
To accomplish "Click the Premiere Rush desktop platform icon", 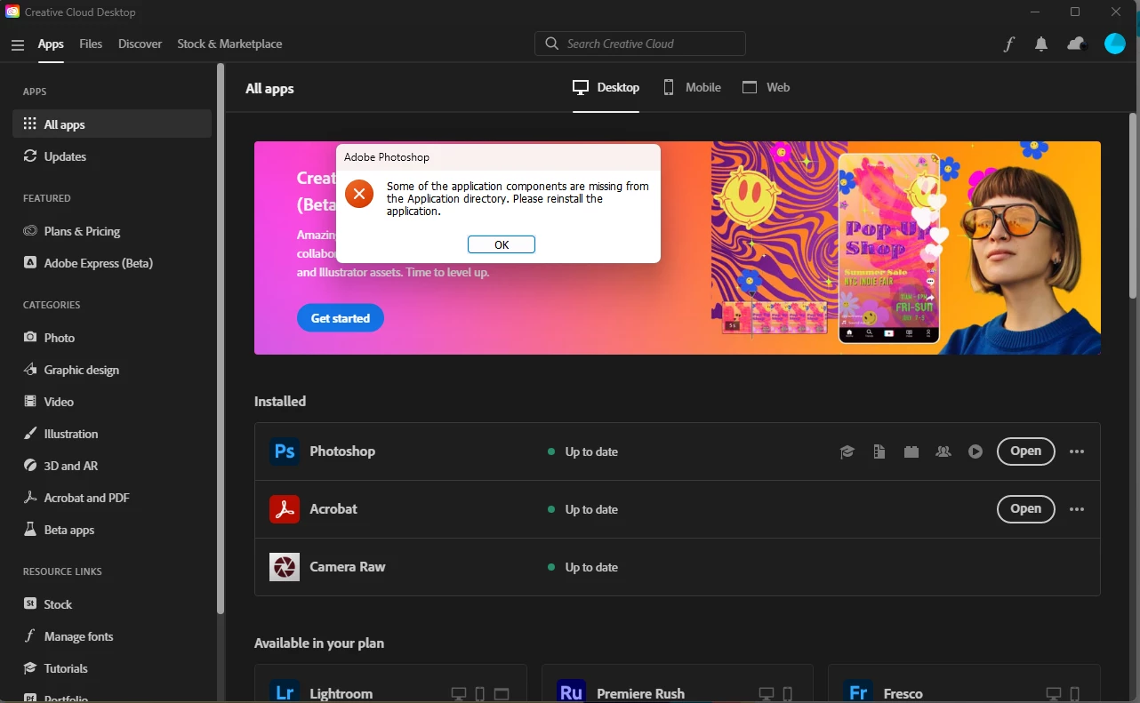I will pyautogui.click(x=767, y=693).
